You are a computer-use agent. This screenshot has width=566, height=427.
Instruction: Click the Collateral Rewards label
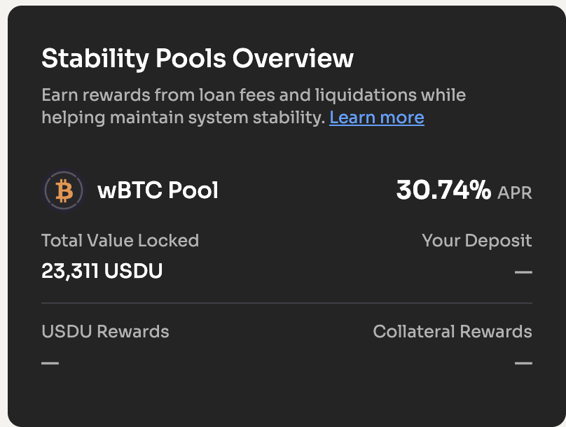(x=452, y=331)
